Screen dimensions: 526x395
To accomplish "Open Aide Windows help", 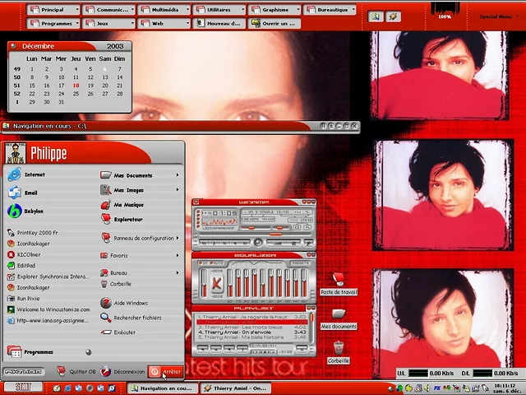I will [130, 303].
